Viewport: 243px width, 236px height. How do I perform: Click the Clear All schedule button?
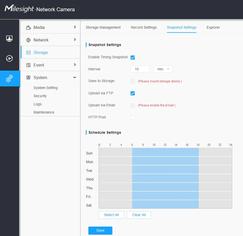coord(139,215)
